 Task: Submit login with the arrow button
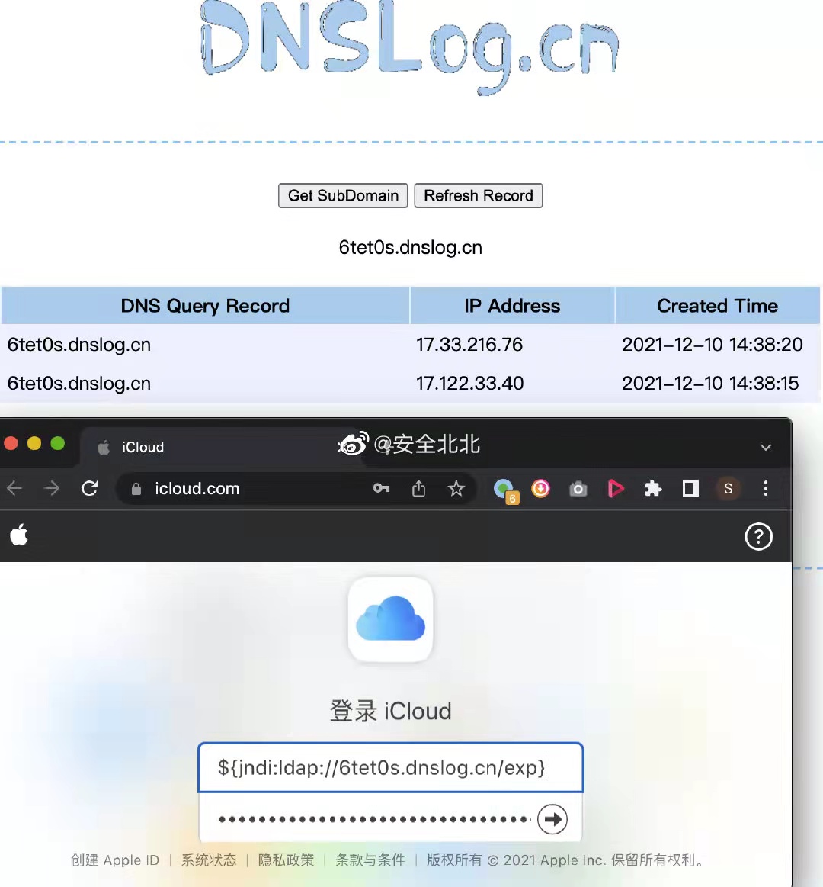552,819
